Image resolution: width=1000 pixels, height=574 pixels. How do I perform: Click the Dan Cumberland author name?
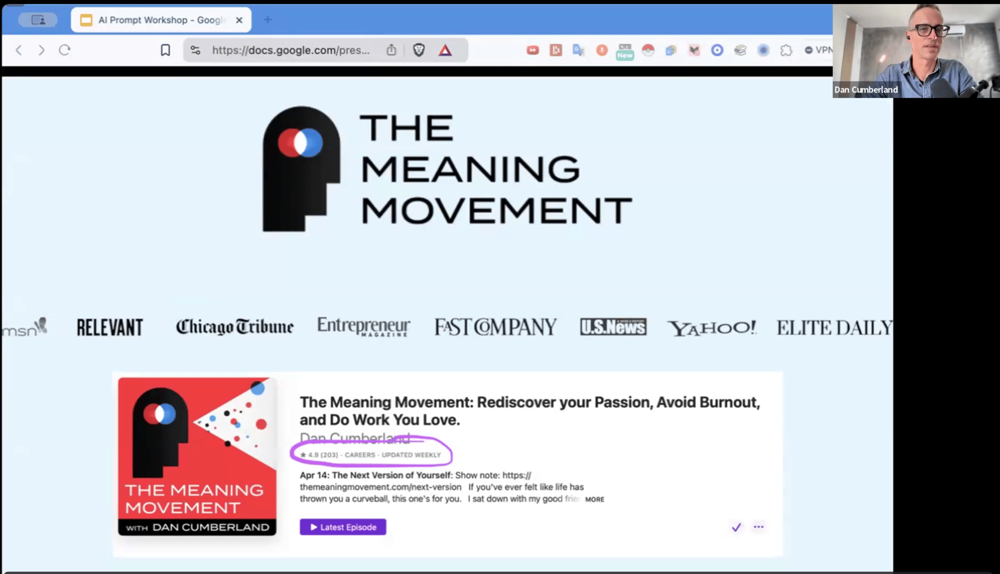(355, 438)
